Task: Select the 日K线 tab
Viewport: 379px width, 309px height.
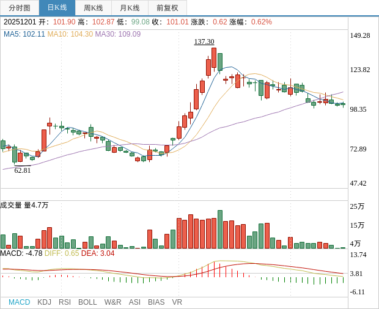Action: tap(57, 8)
